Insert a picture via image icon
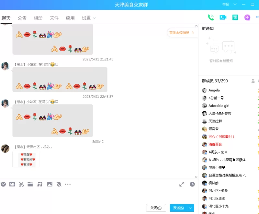 tap(50, 184)
